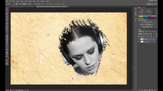Select the Lasso tool

(x=7, y=14)
